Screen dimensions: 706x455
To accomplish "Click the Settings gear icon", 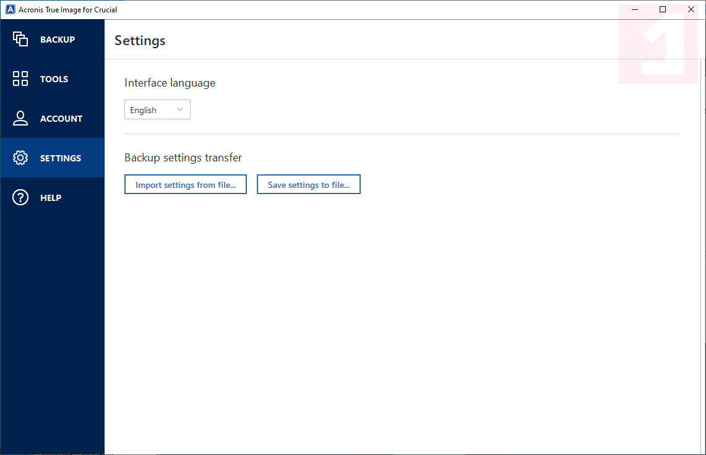I will 20,158.
